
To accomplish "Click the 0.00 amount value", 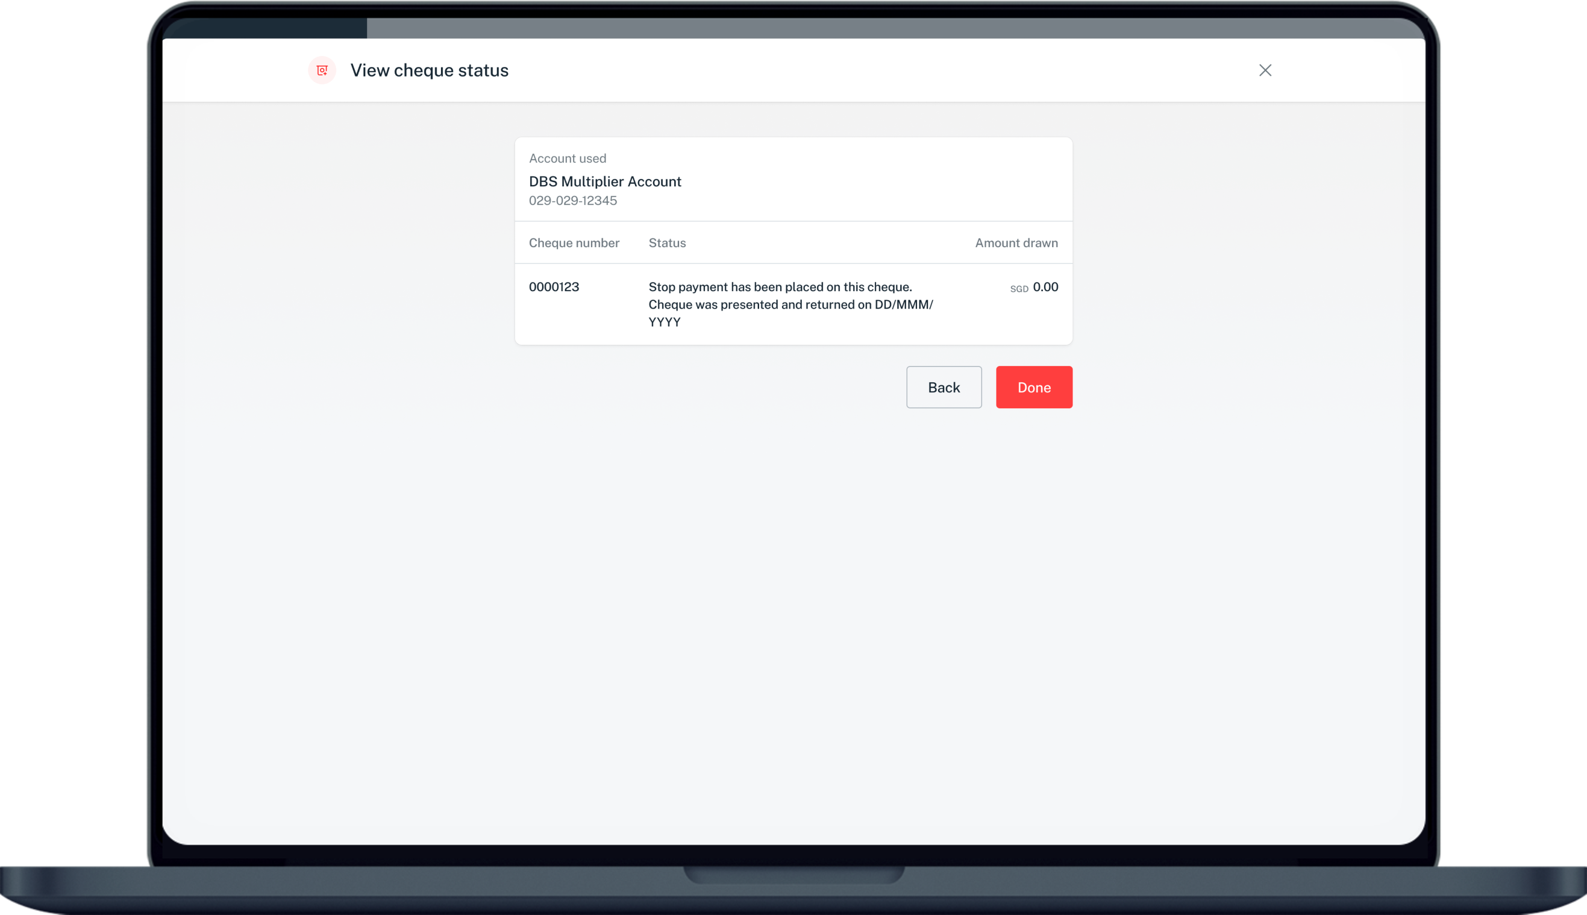I will pyautogui.click(x=1046, y=287).
